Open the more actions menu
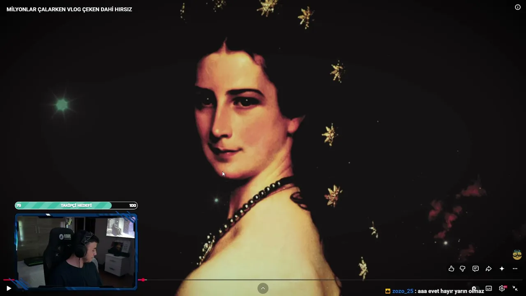Screen dimensions: 526x296 coord(515,268)
